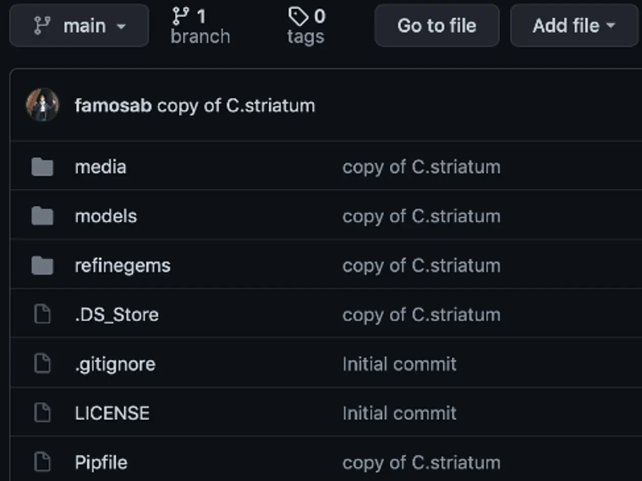The width and height of the screenshot is (642, 481).
Task: Open the models folder name
Action: tap(105, 216)
